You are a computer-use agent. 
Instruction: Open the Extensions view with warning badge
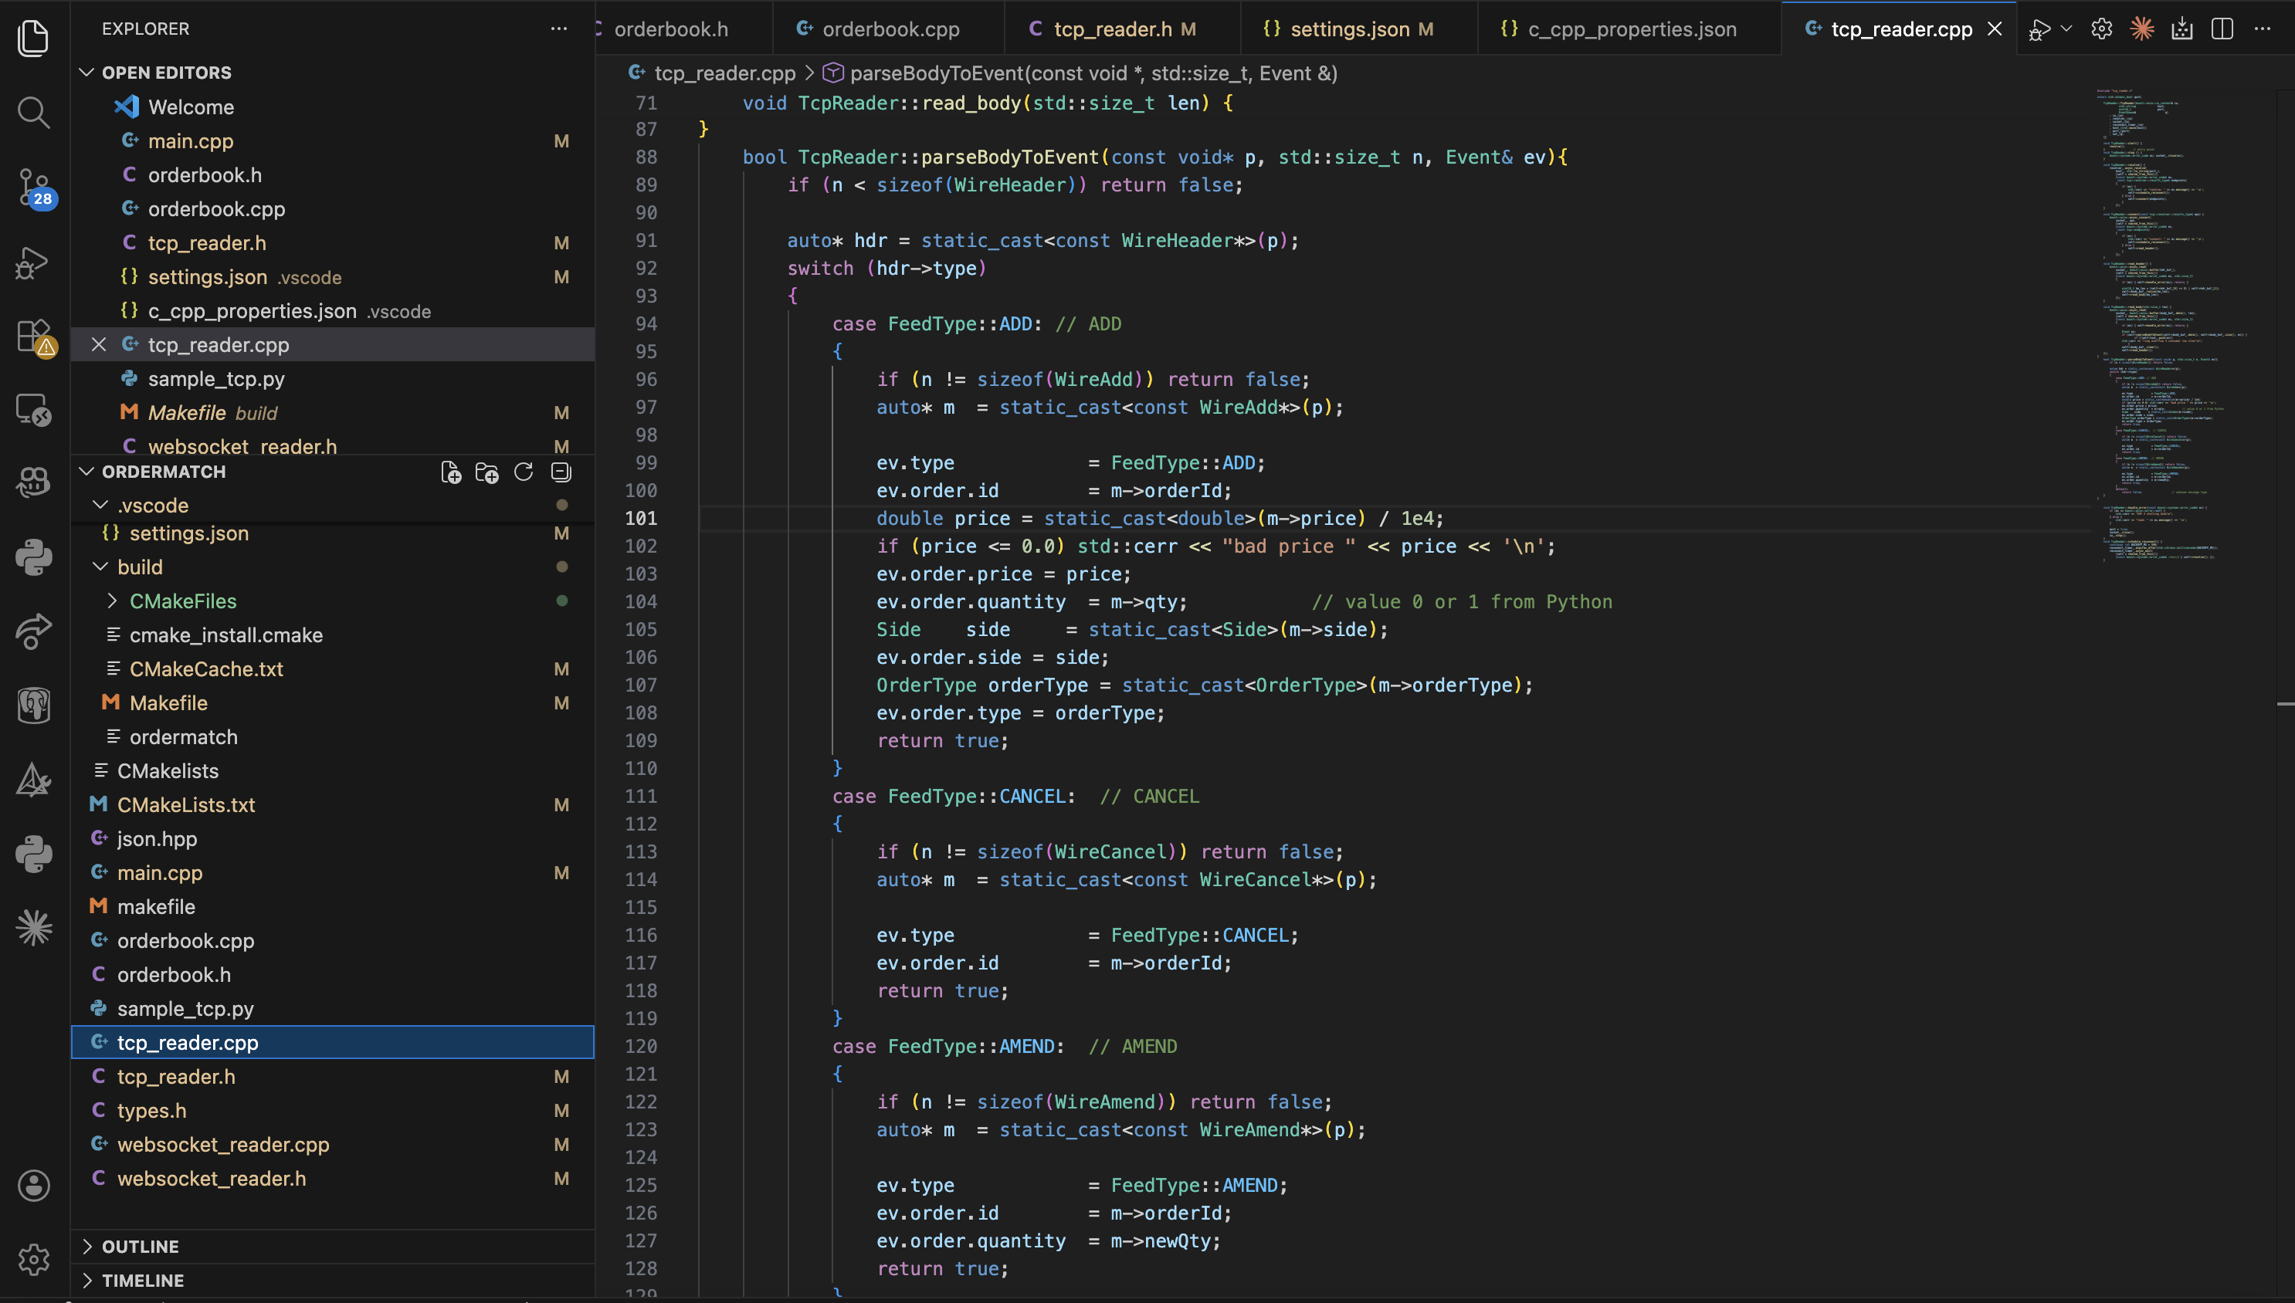point(33,337)
